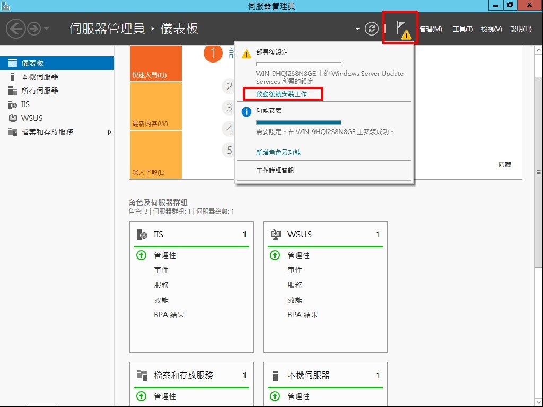Click the 啟動後續安裝工作 link
Screen dimensions: 543x407
coord(282,94)
